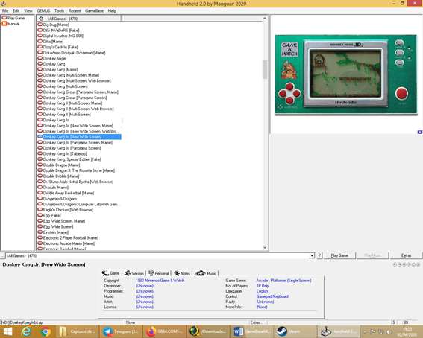Click the Extras status bar button
This screenshot has height=338, width=423.
click(257, 322)
